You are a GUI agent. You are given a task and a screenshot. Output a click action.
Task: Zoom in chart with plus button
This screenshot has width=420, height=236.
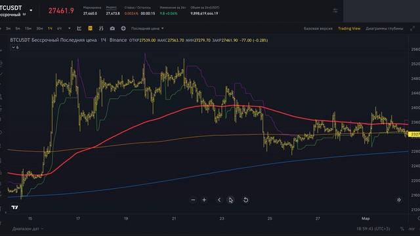click(x=204, y=200)
